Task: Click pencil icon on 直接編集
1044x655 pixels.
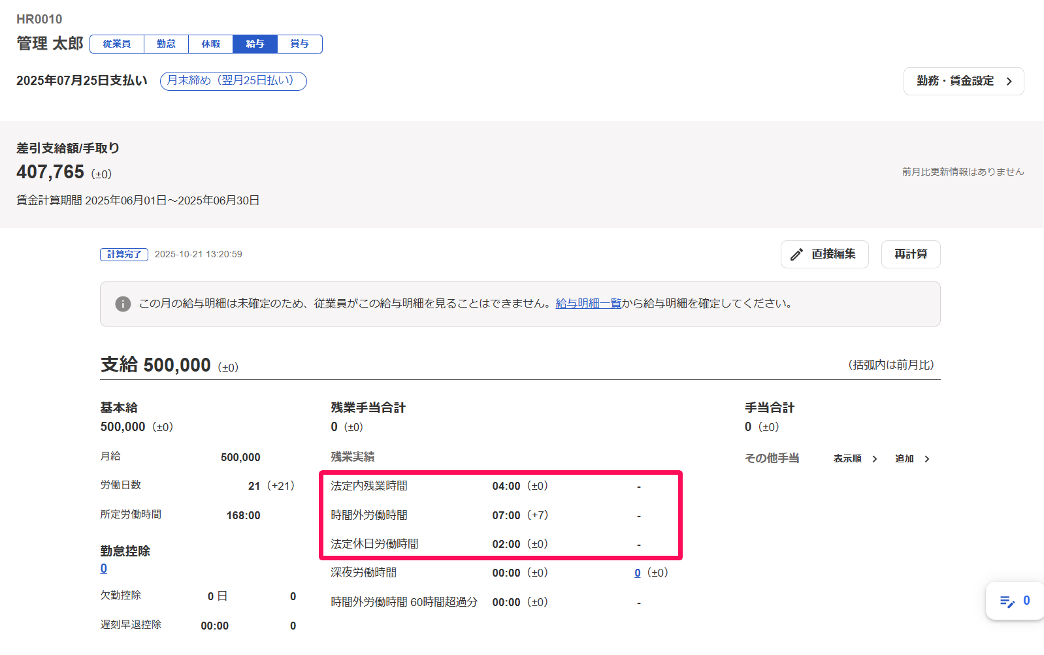Action: pos(796,255)
